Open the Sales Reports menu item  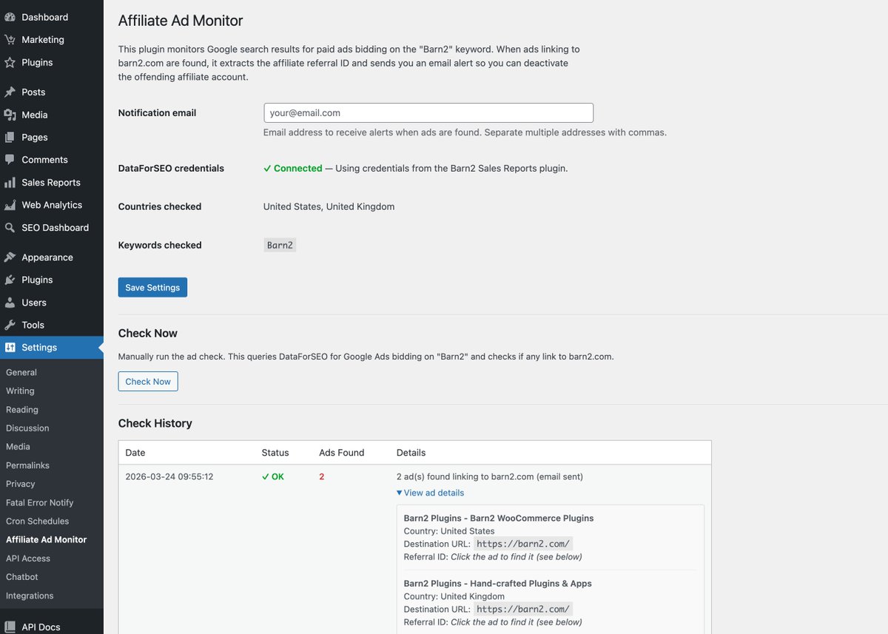click(52, 182)
